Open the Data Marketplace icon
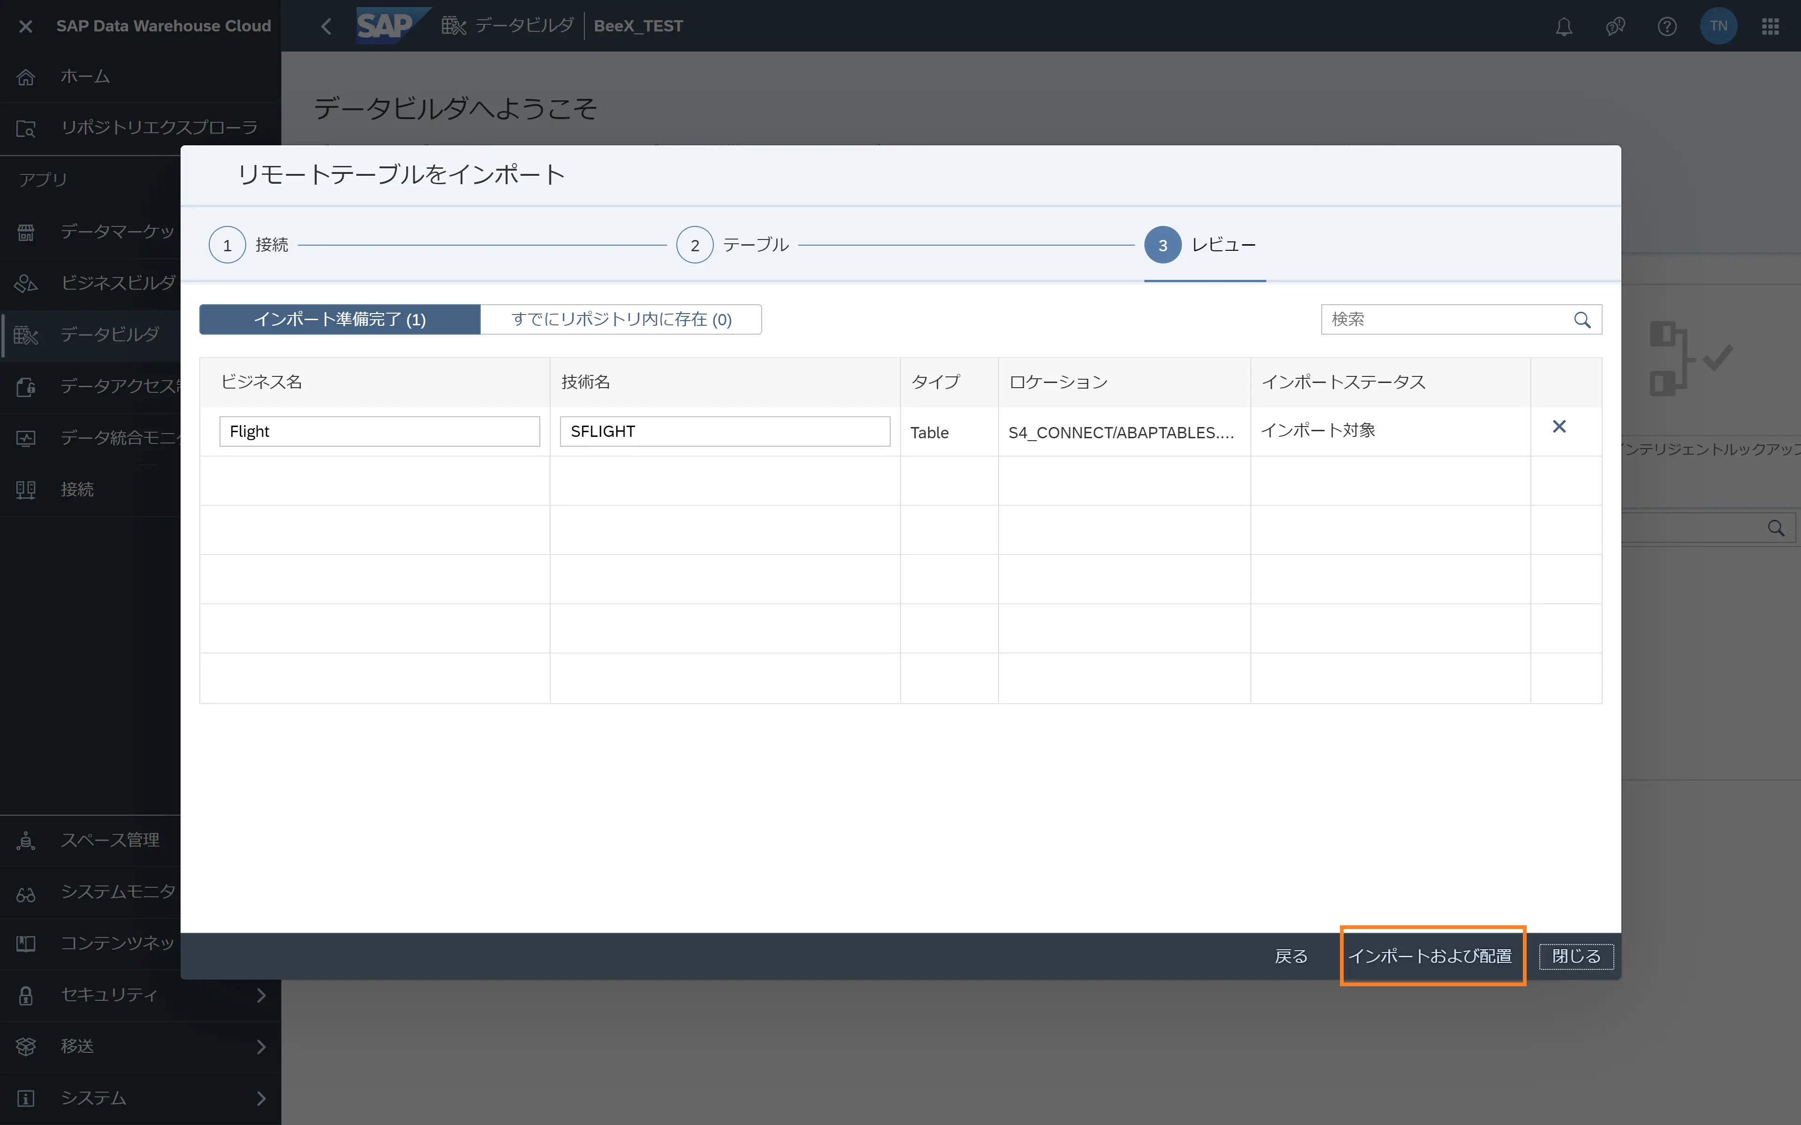 pos(26,232)
